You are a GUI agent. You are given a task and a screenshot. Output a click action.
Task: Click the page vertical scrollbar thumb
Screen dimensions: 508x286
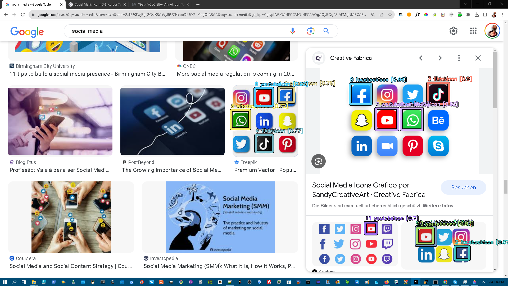click(x=506, y=187)
